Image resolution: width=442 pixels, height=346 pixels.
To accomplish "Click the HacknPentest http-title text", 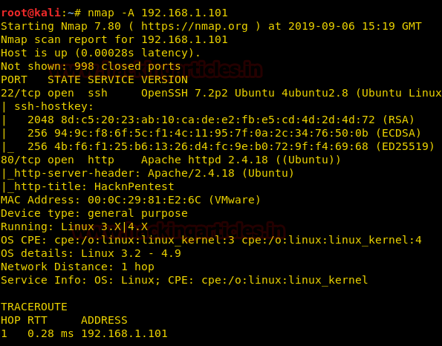I will pos(134,186).
